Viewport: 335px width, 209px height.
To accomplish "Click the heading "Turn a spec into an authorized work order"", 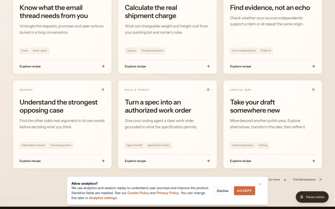I will click(158, 106).
